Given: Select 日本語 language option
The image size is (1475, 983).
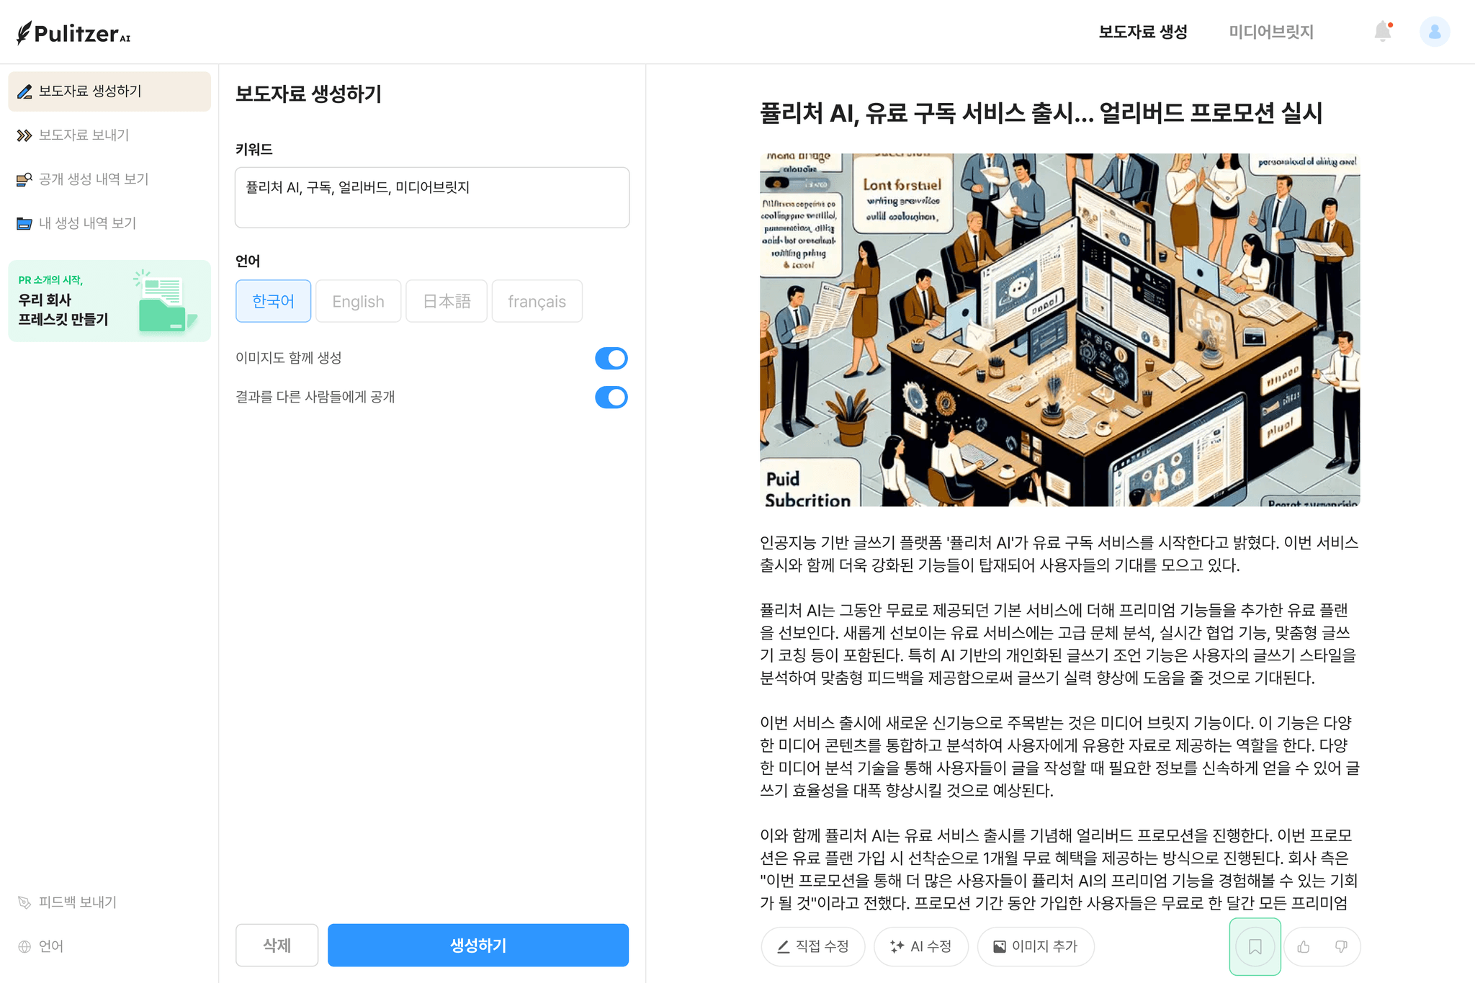Looking at the screenshot, I should [x=445, y=300].
